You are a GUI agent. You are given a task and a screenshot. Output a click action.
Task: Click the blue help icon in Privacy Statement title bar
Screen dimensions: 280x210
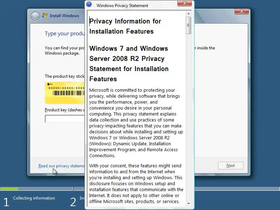pyautogui.click(x=89, y=4)
